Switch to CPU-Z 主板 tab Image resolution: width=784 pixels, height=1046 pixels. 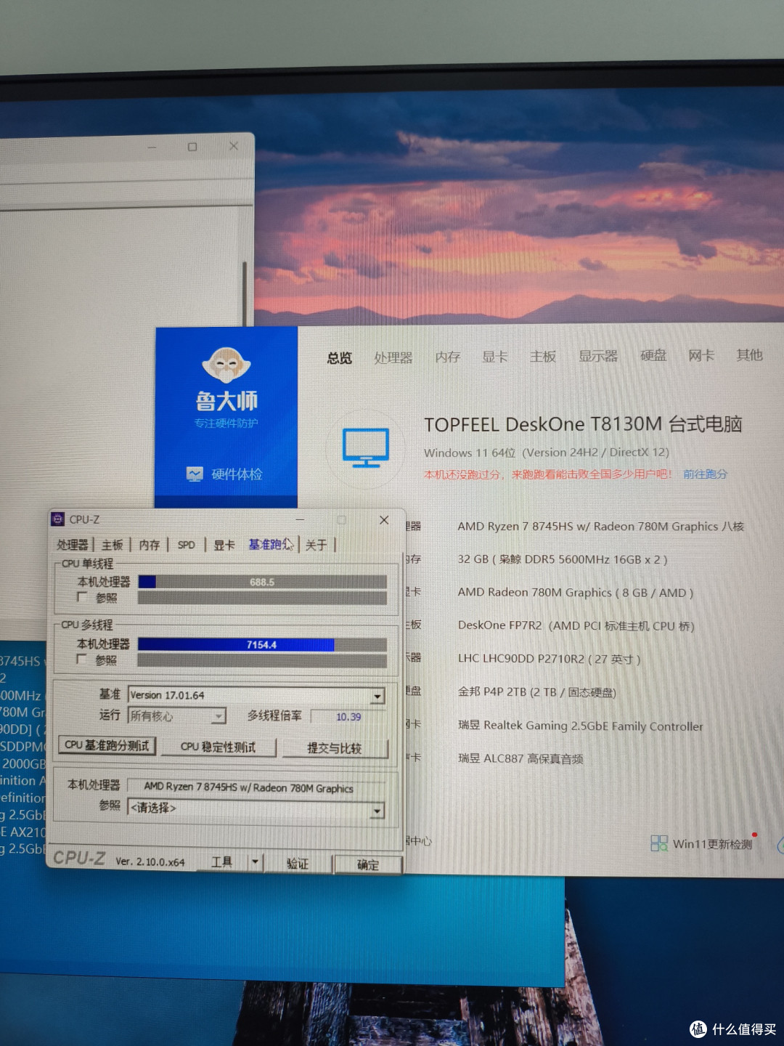pos(113,545)
